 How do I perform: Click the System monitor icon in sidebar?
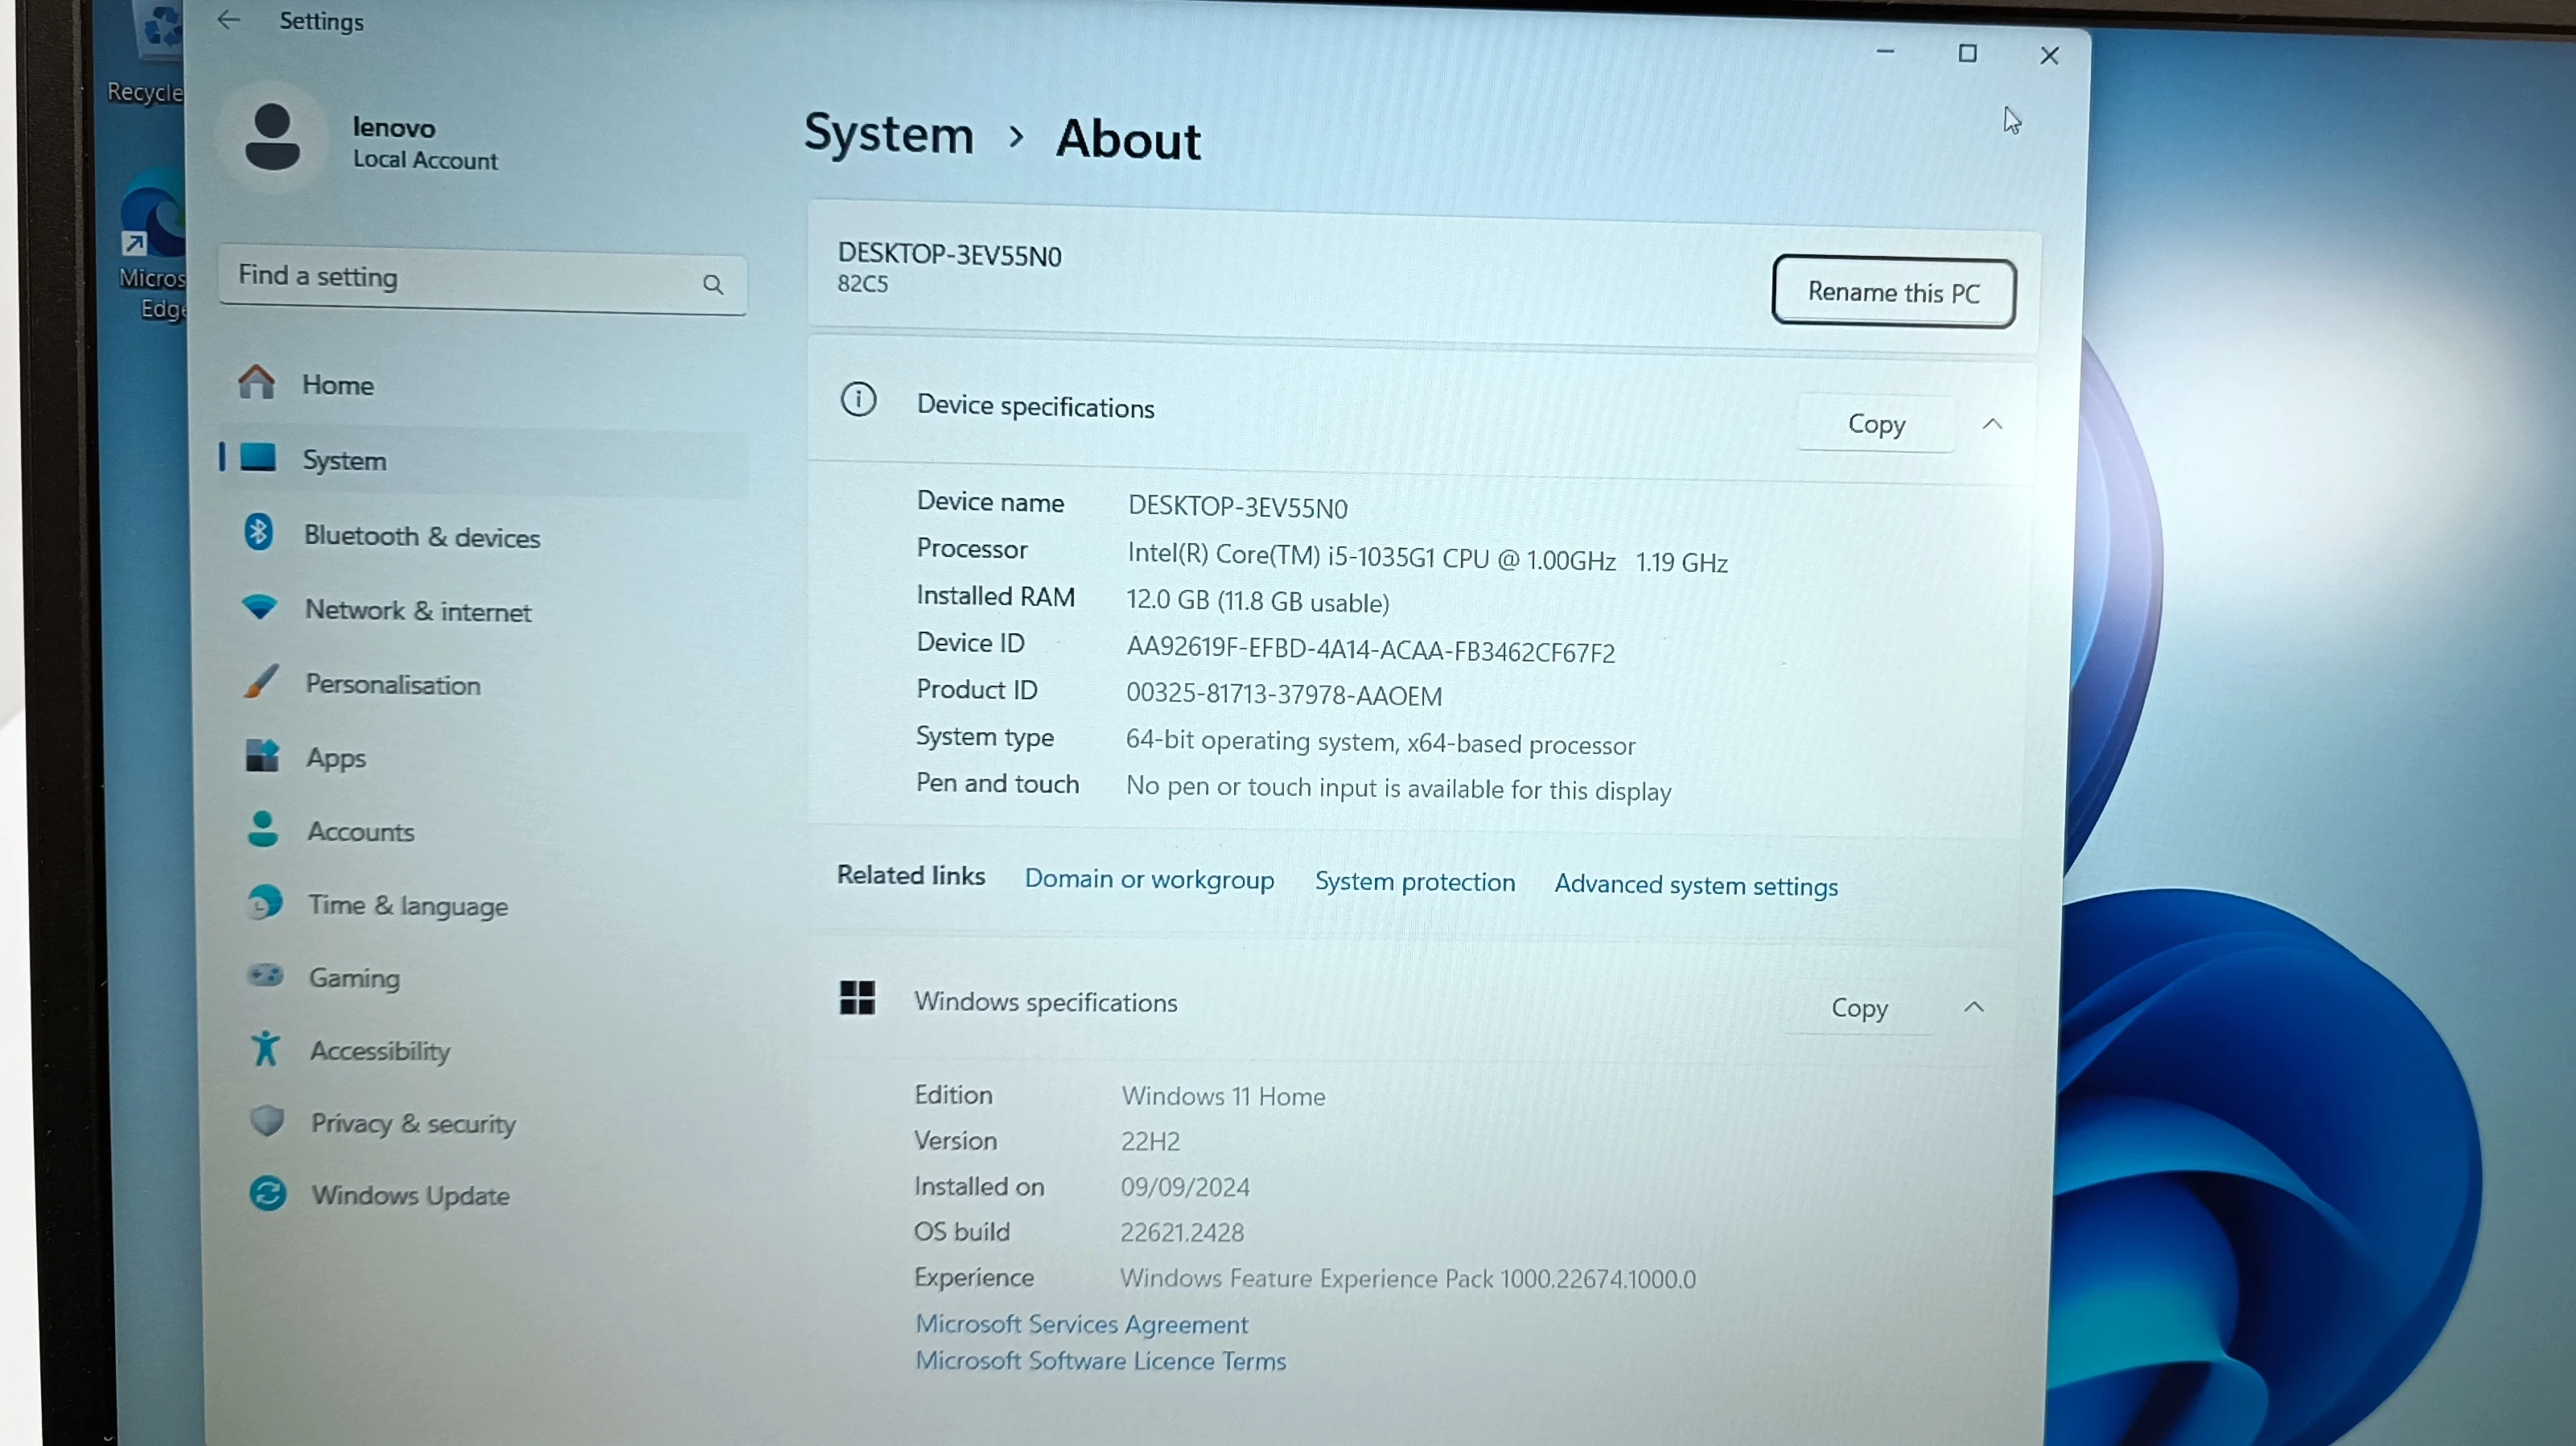pyautogui.click(x=258, y=458)
